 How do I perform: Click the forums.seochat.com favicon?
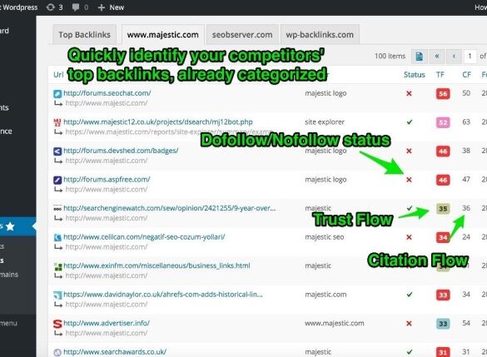click(57, 93)
